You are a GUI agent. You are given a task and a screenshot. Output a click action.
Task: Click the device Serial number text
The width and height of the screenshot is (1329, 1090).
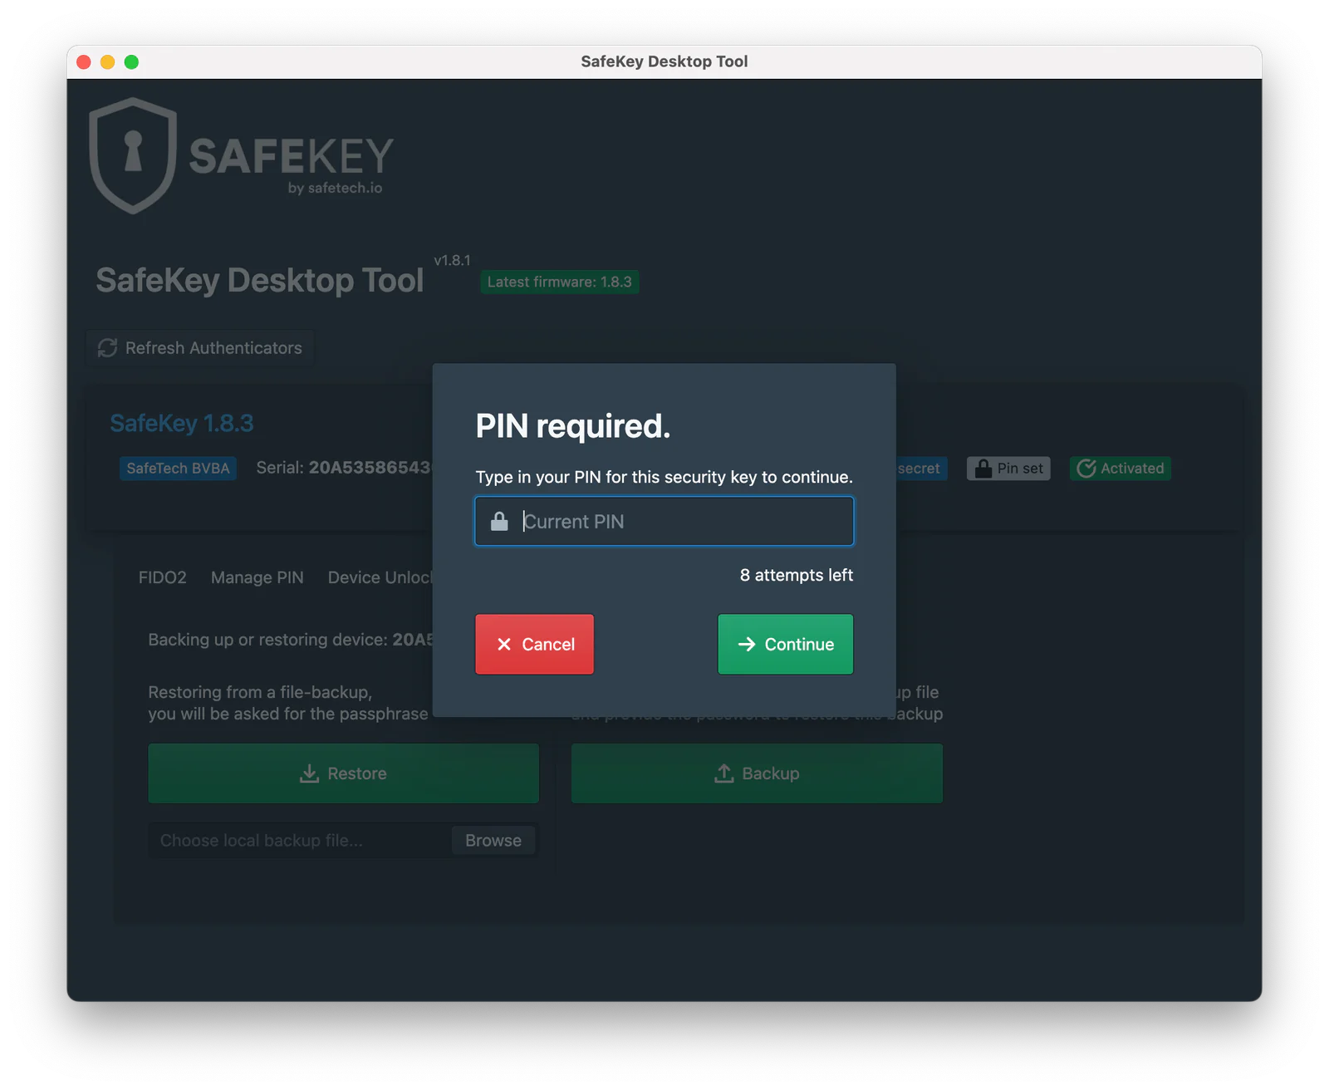tap(344, 468)
